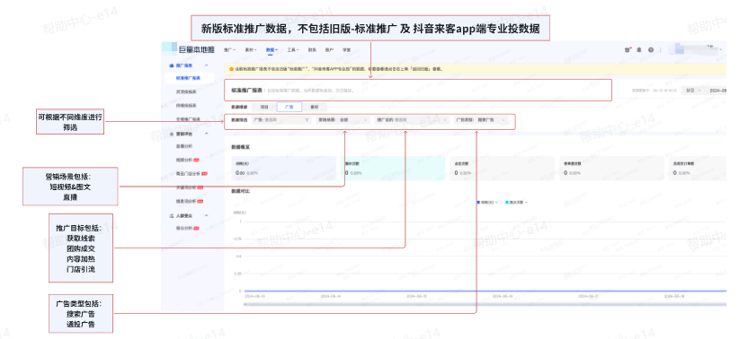Screen dimensions: 739x339
Task: Open 受众分析 in the sidebar
Action: [x=187, y=228]
